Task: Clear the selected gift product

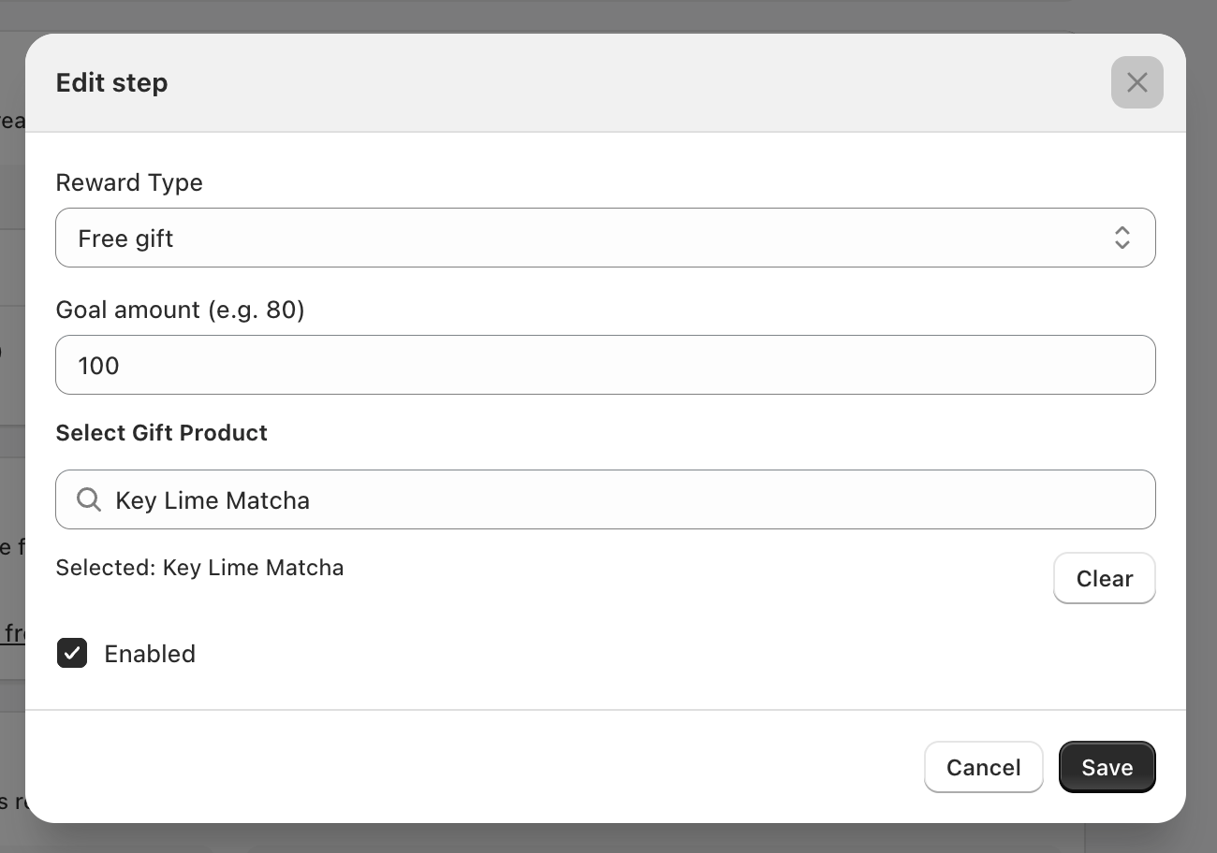Action: point(1104,578)
